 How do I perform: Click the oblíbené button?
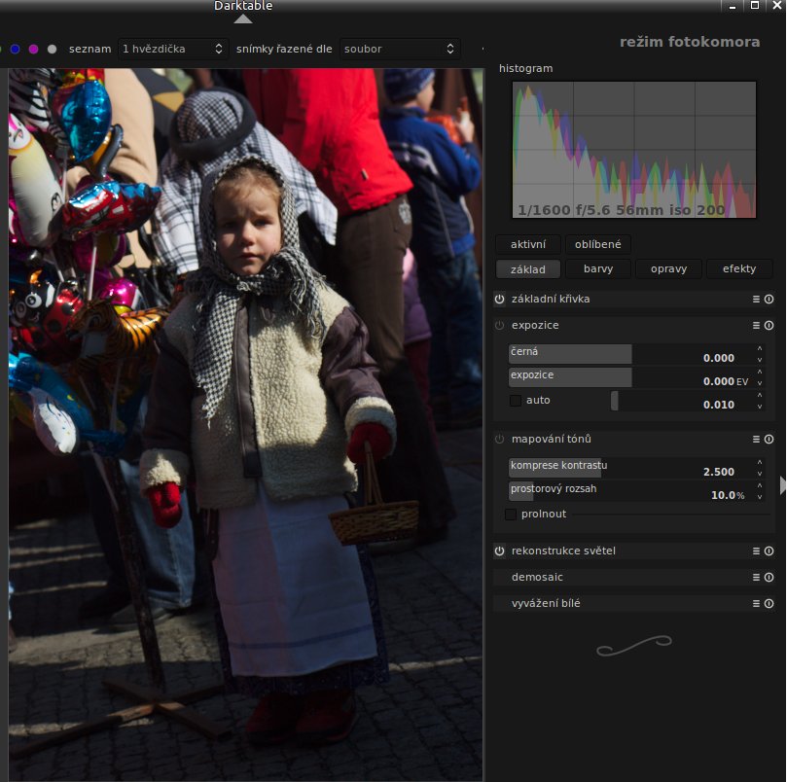597,245
